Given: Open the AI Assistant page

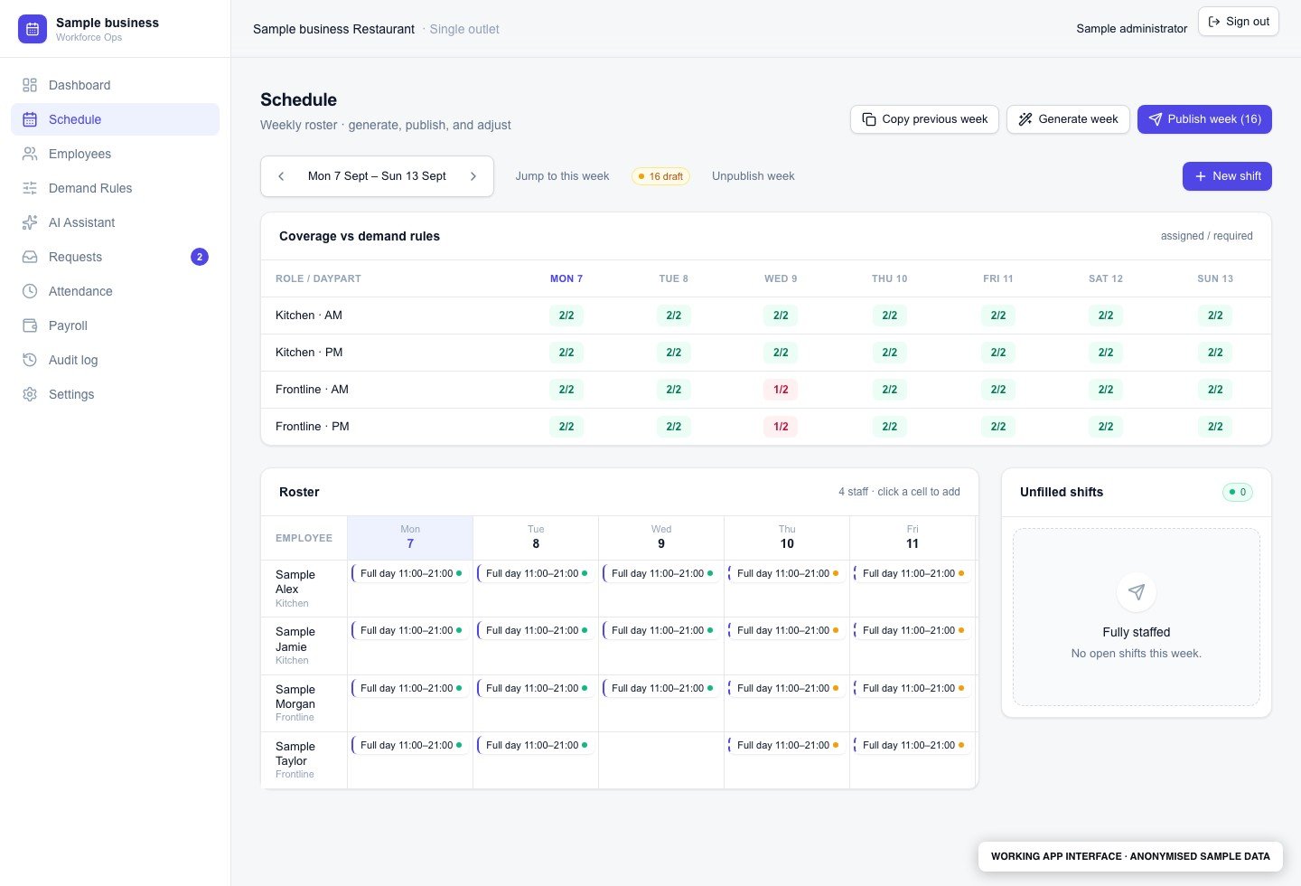Looking at the screenshot, I should click(116, 222).
